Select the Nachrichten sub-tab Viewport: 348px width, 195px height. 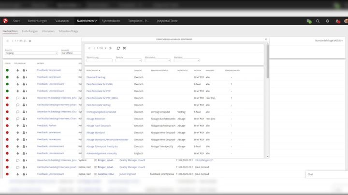10,31
